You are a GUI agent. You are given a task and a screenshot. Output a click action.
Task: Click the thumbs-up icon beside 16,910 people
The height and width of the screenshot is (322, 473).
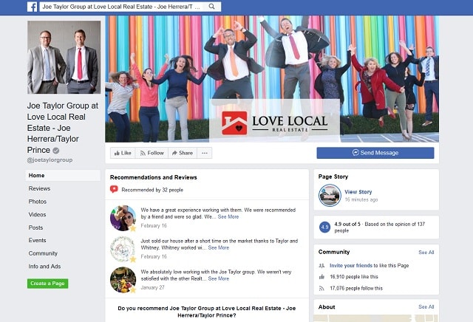pyautogui.click(x=321, y=277)
